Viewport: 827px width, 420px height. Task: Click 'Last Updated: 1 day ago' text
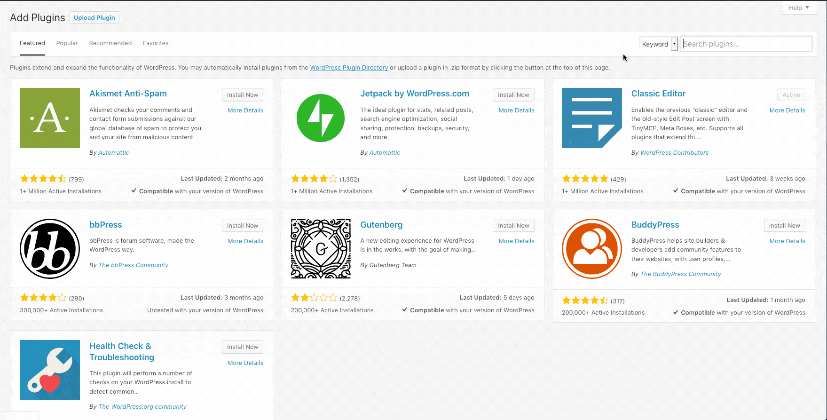point(499,178)
